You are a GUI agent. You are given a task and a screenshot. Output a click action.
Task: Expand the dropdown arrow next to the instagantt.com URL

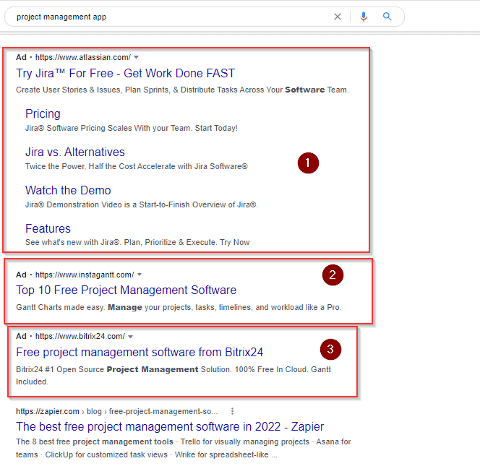click(140, 275)
